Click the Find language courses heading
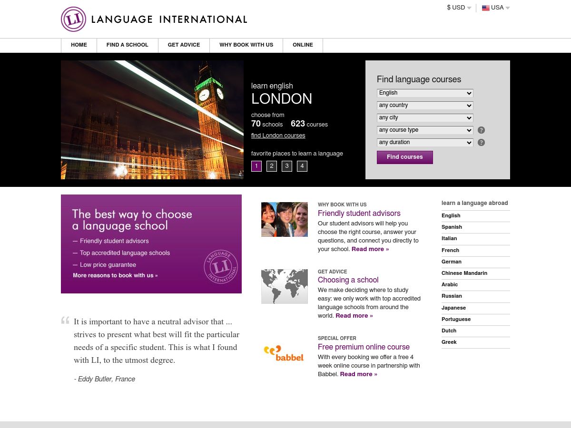The height and width of the screenshot is (428, 571). [419, 80]
